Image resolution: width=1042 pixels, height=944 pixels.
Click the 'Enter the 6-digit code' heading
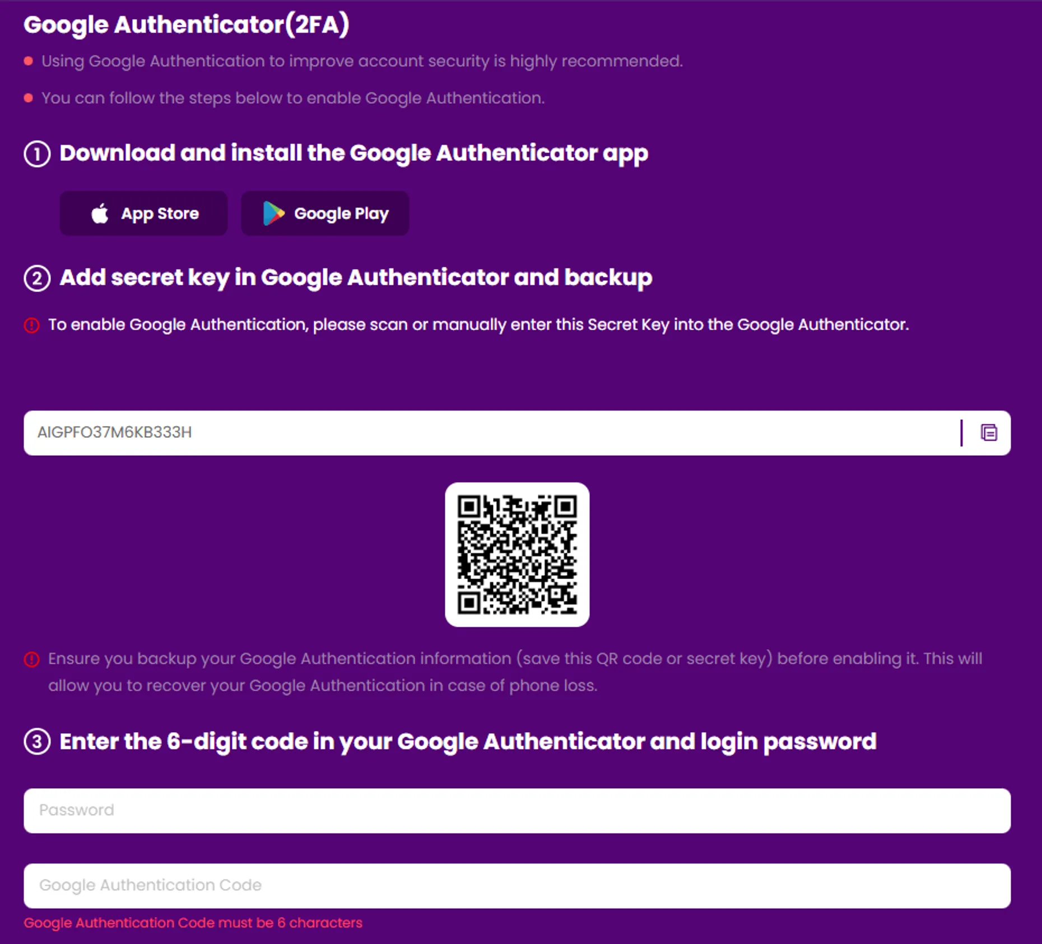point(468,742)
